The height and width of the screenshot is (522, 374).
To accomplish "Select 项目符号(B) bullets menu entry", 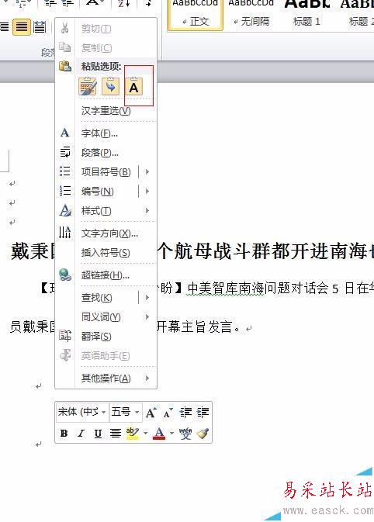I will [106, 172].
